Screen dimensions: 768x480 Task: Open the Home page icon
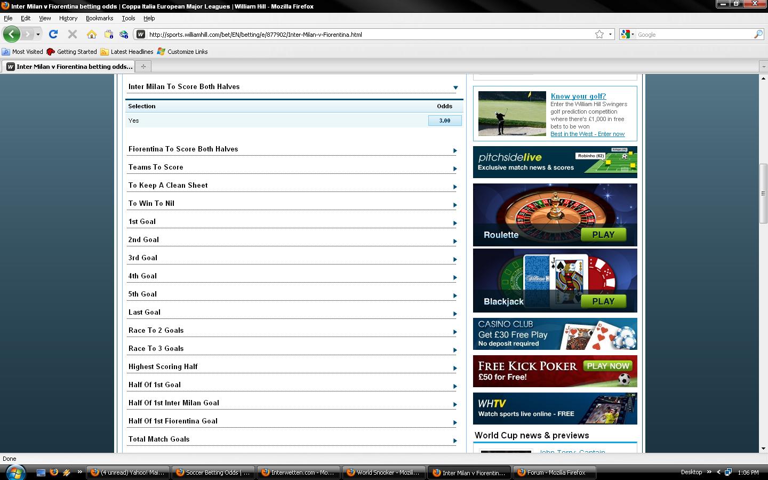(x=92, y=34)
